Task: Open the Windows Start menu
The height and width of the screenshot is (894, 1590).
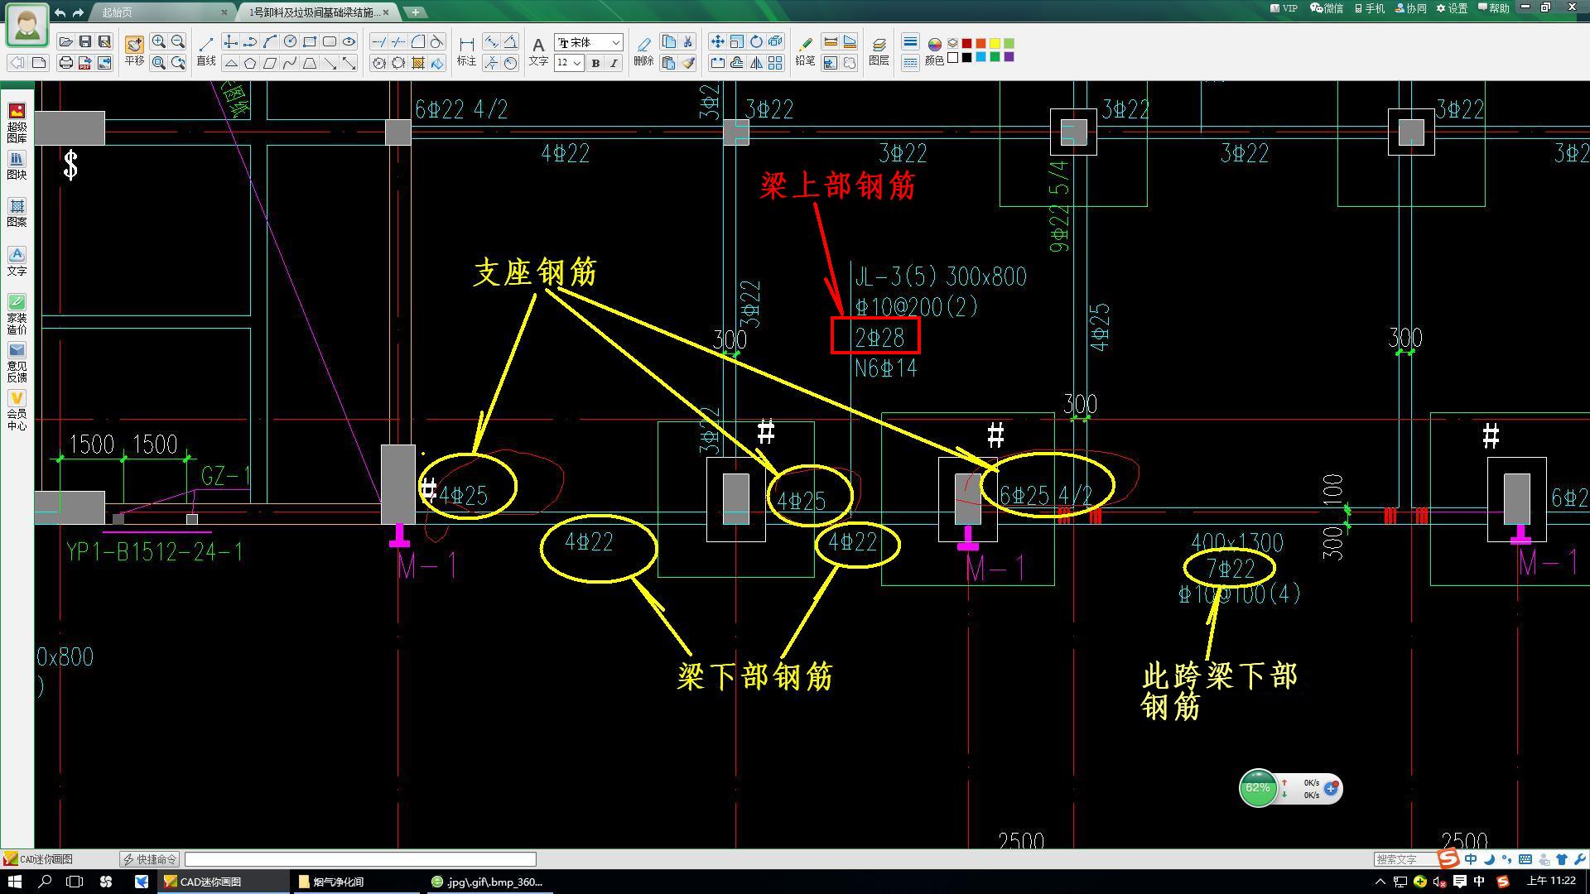Action: pos(14,882)
